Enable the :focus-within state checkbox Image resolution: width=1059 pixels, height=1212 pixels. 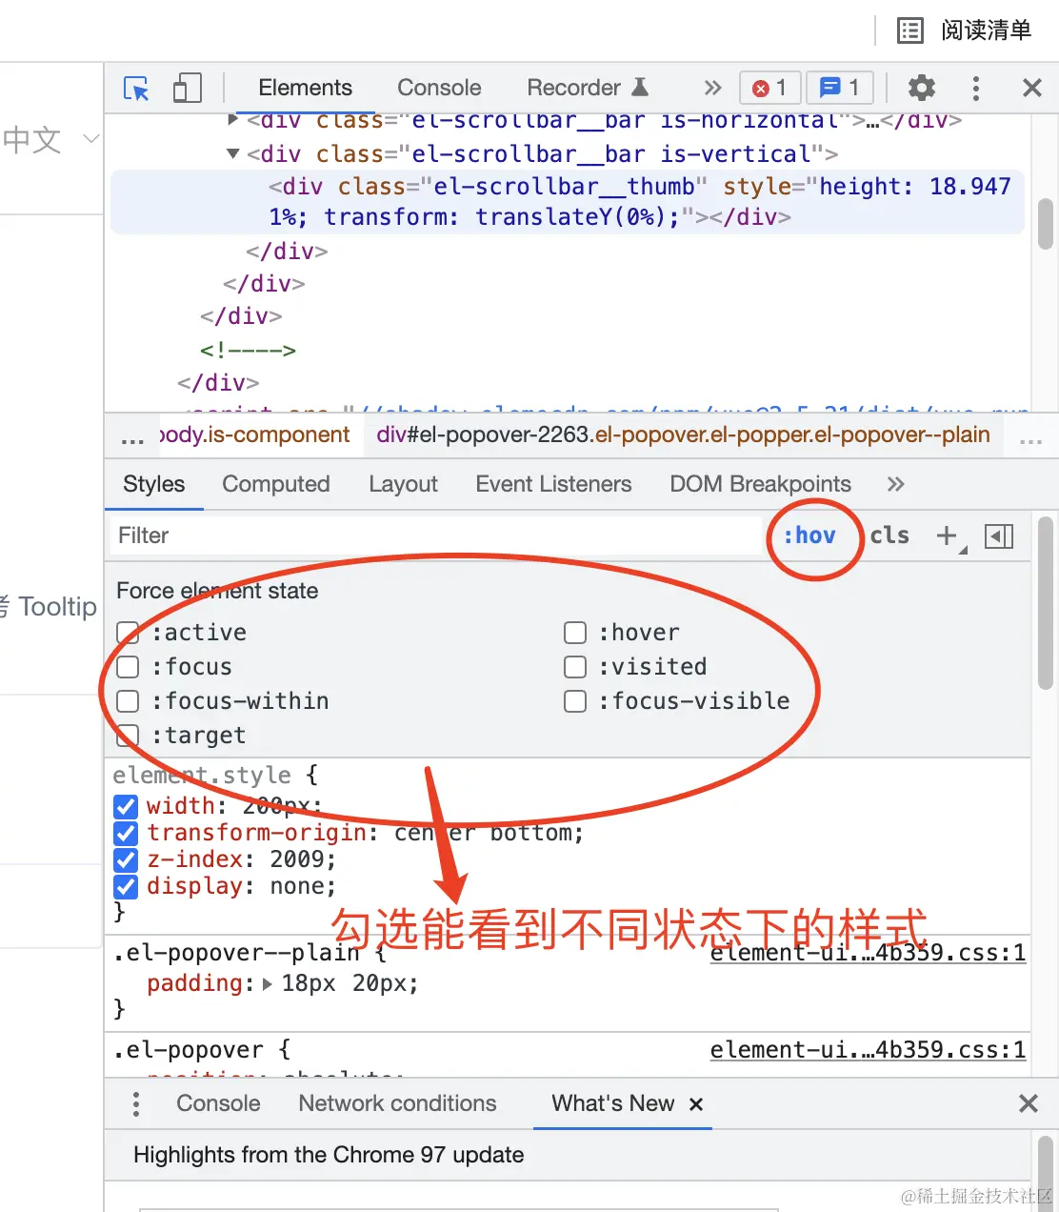[x=128, y=701]
